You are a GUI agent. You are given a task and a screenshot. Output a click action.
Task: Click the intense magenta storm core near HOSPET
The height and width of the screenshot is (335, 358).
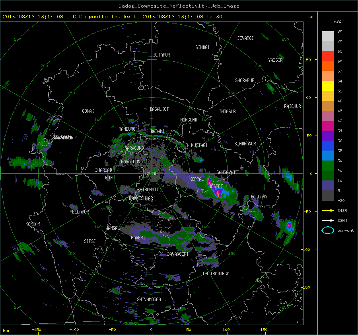click(x=218, y=194)
